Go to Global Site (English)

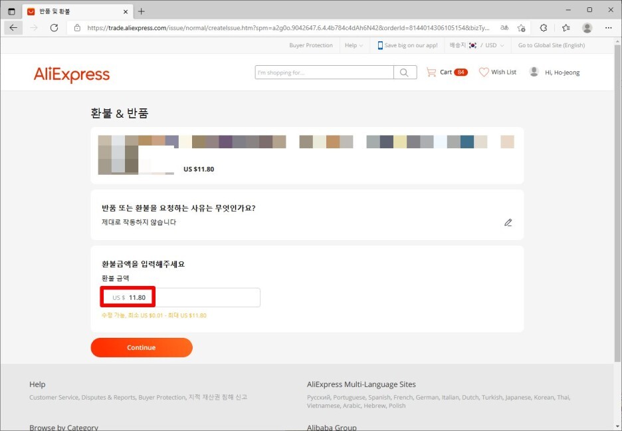pyautogui.click(x=552, y=45)
